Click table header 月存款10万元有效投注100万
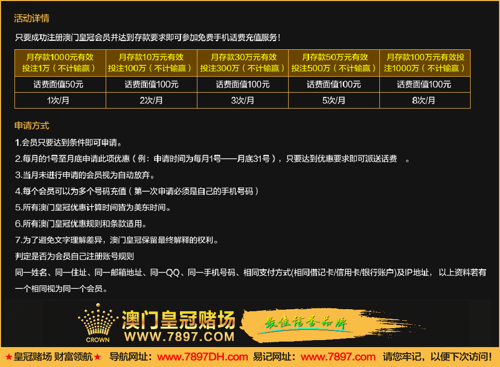The image size is (500, 367). click(152, 63)
